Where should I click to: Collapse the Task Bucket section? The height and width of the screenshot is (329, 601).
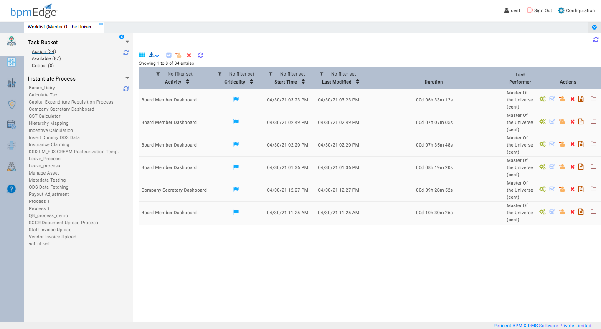127,41
